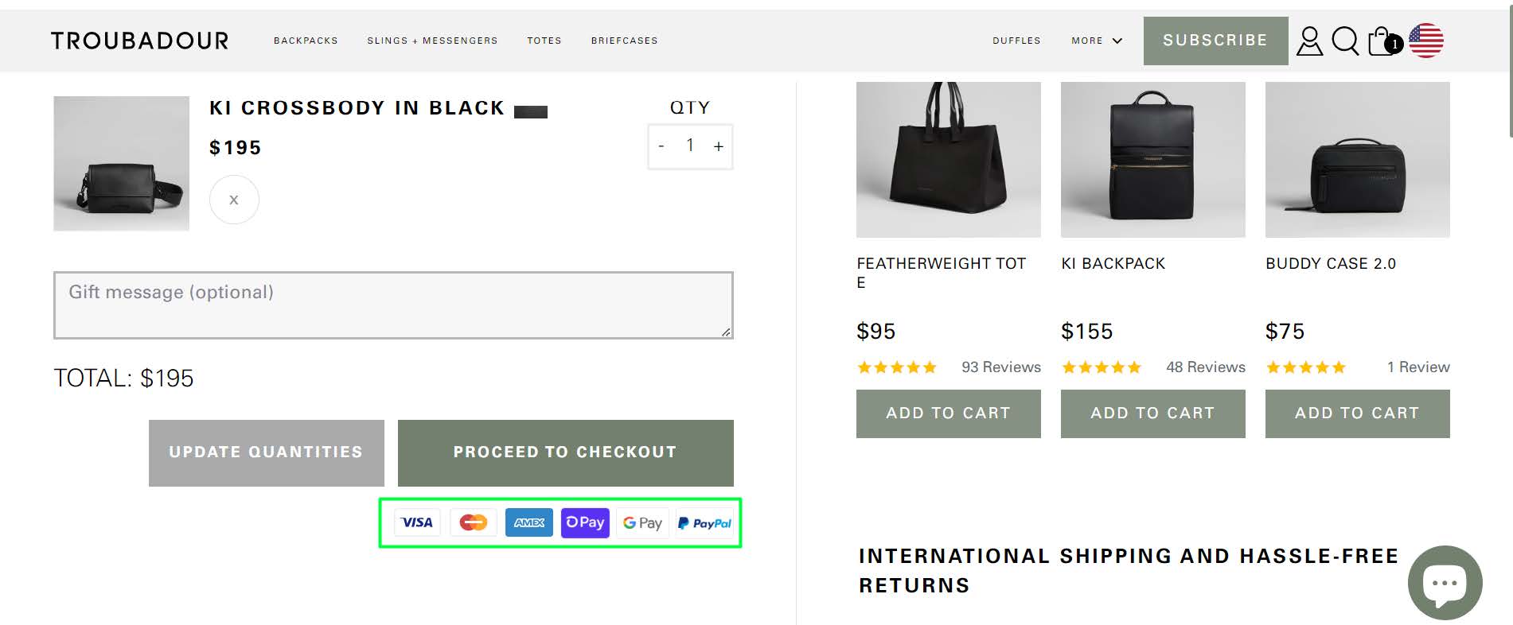
Task: Open the user account icon
Action: click(1309, 41)
